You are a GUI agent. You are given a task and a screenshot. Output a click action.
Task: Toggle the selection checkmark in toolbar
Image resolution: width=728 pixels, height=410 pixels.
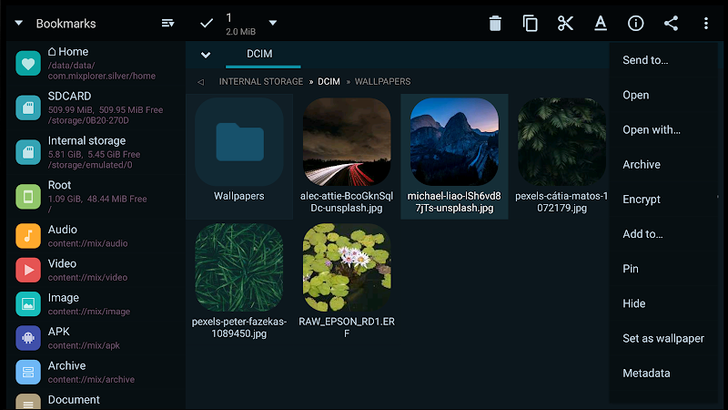coord(207,23)
